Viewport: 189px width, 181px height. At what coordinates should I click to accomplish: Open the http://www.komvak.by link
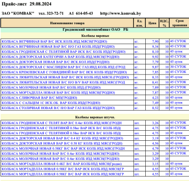(x=121, y=14)
